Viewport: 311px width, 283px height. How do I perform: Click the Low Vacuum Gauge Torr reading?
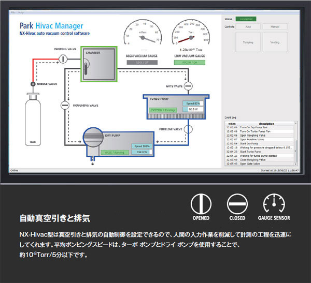point(191,50)
